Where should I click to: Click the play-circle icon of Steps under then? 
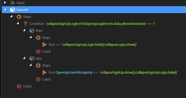pyautogui.click(x=38, y=38)
